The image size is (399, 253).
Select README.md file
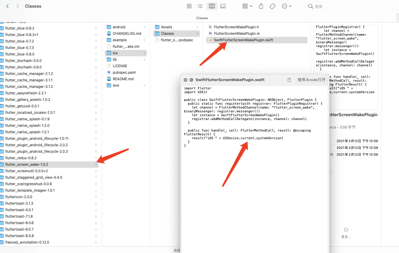126,79
